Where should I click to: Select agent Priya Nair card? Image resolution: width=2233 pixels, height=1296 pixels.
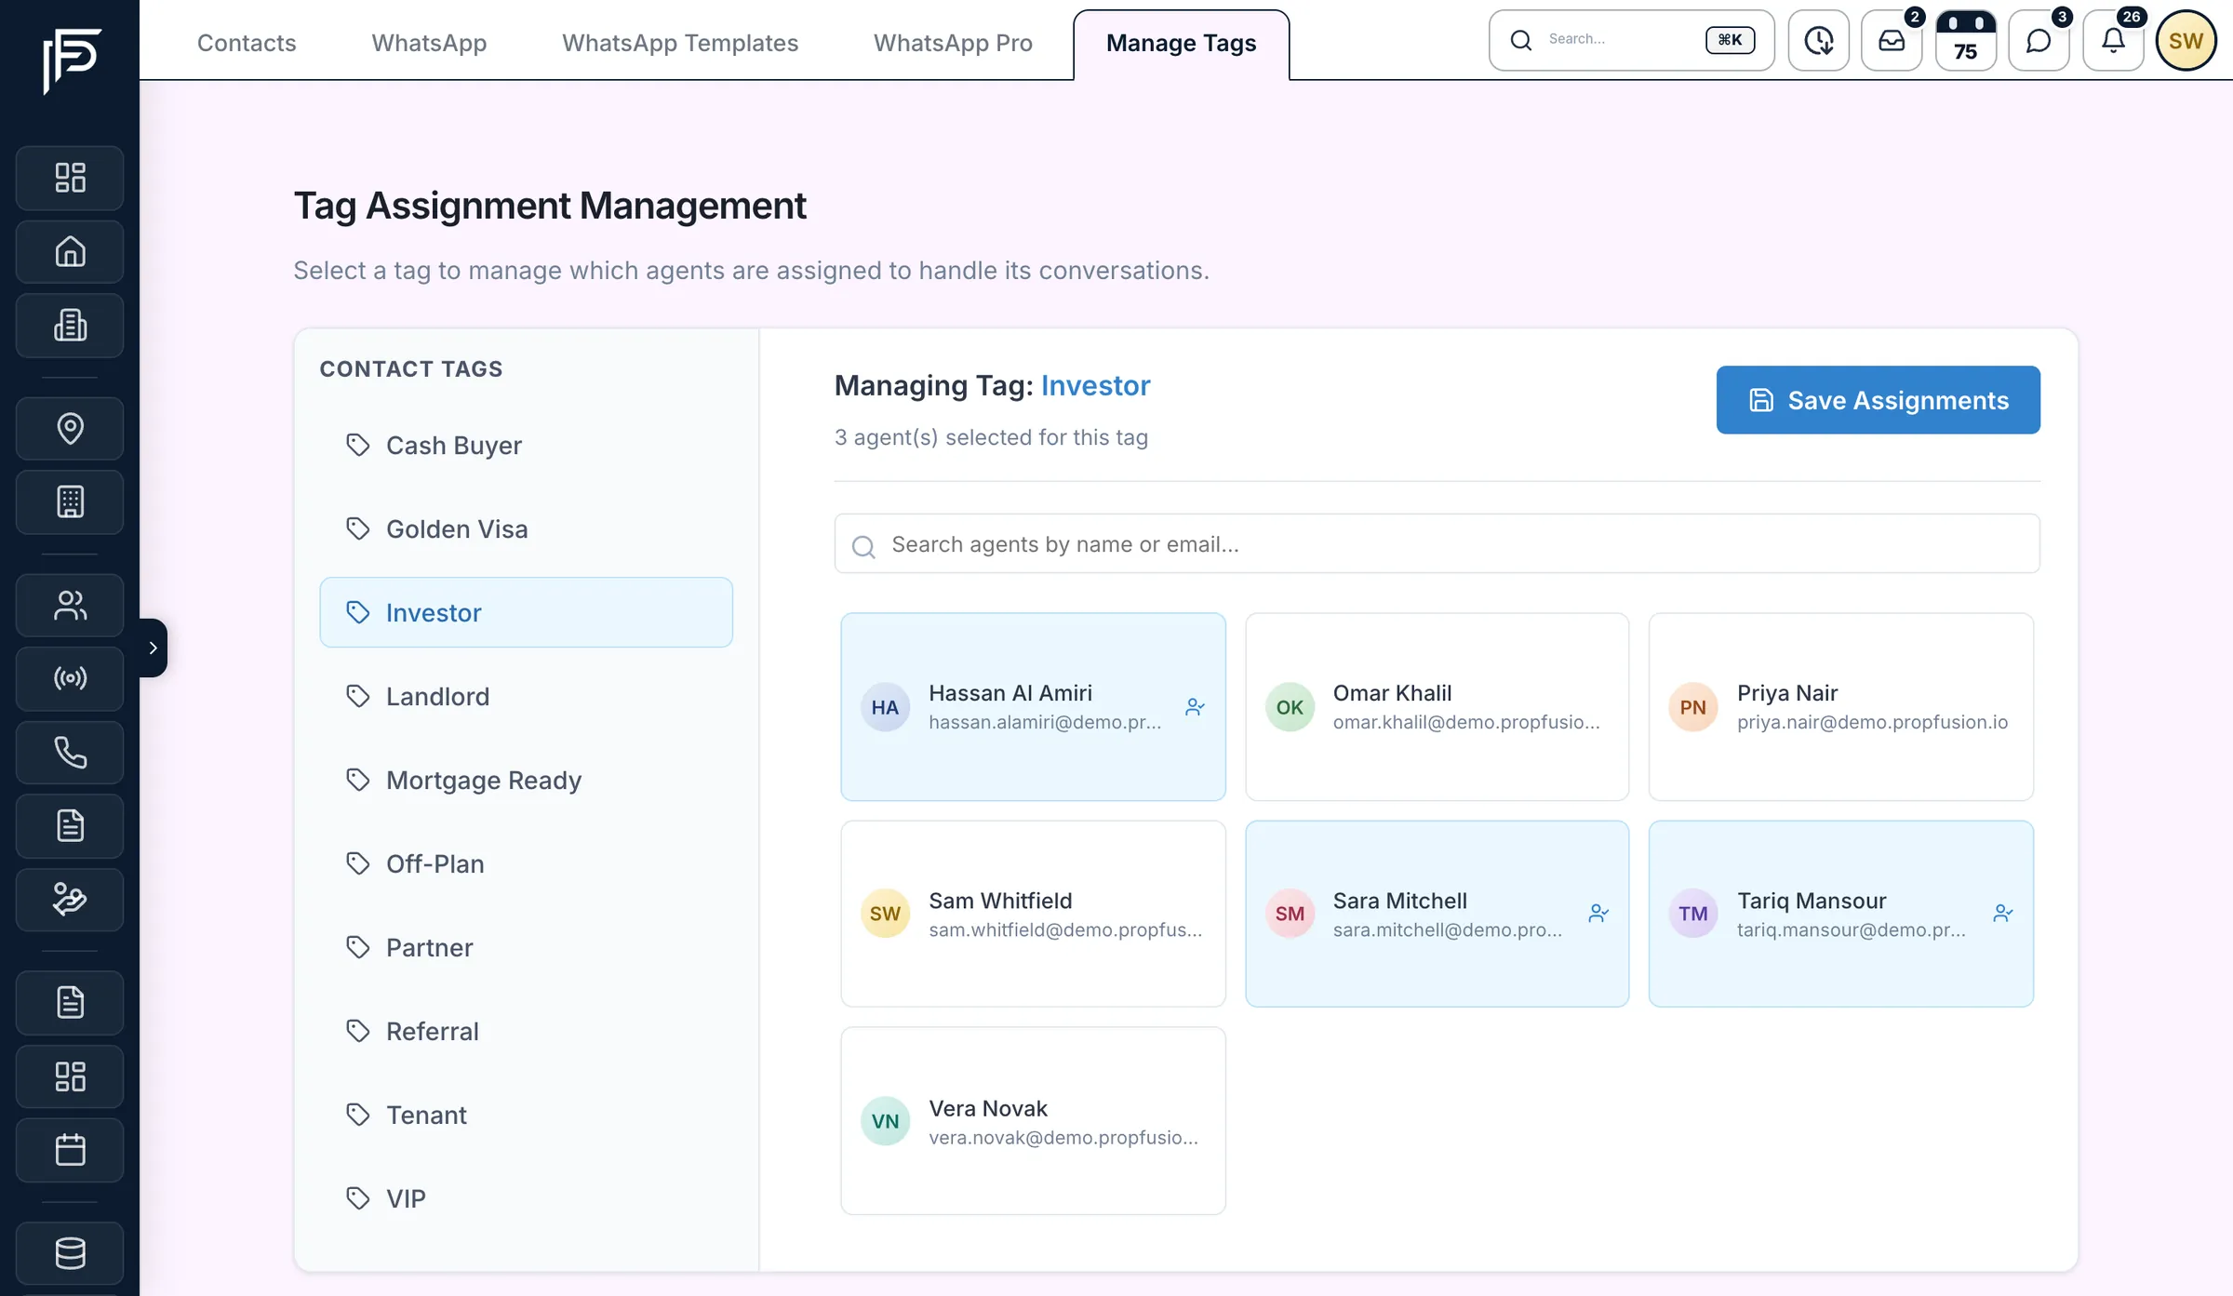click(1840, 707)
